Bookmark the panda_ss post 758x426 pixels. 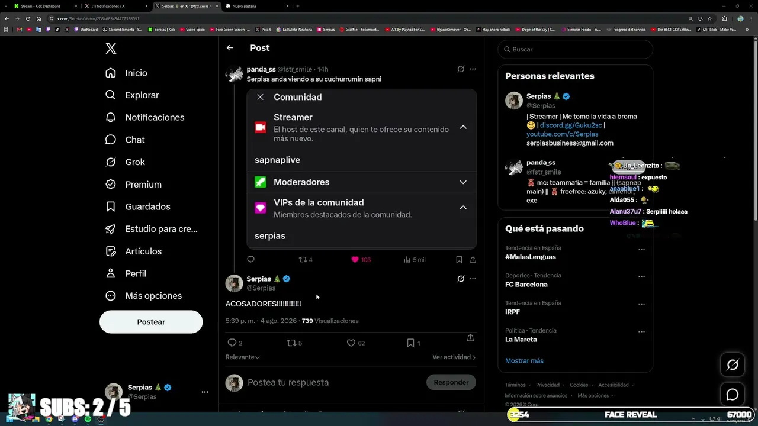pyautogui.click(x=459, y=259)
